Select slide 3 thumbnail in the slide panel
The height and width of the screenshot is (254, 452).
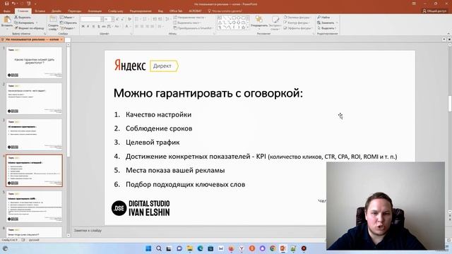pos(34,135)
